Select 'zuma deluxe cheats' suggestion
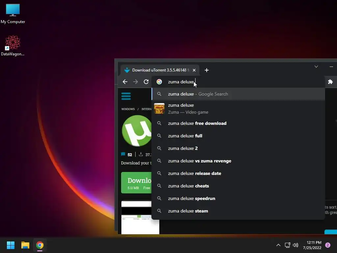Image resolution: width=337 pixels, height=253 pixels. (238, 186)
